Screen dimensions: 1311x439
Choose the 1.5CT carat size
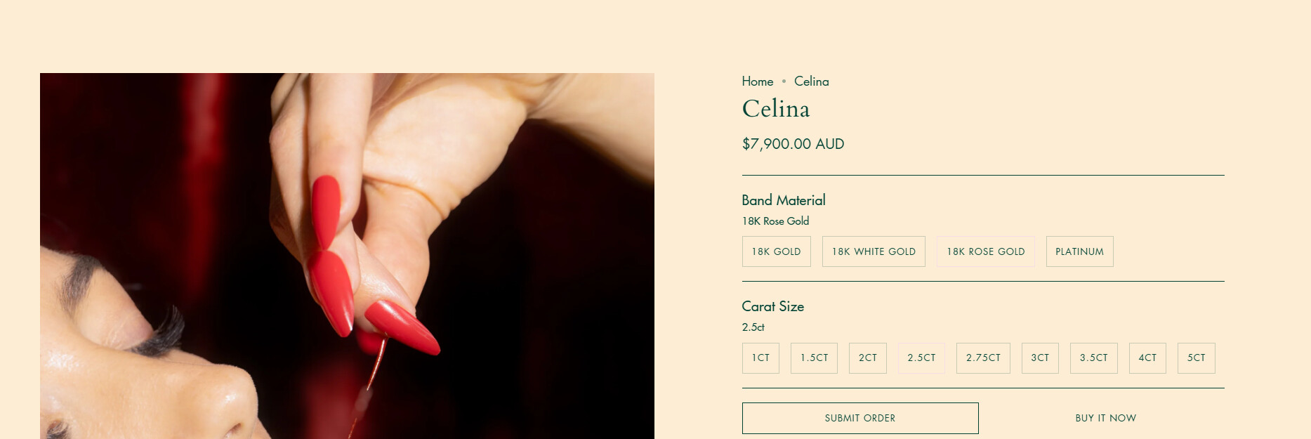click(814, 358)
